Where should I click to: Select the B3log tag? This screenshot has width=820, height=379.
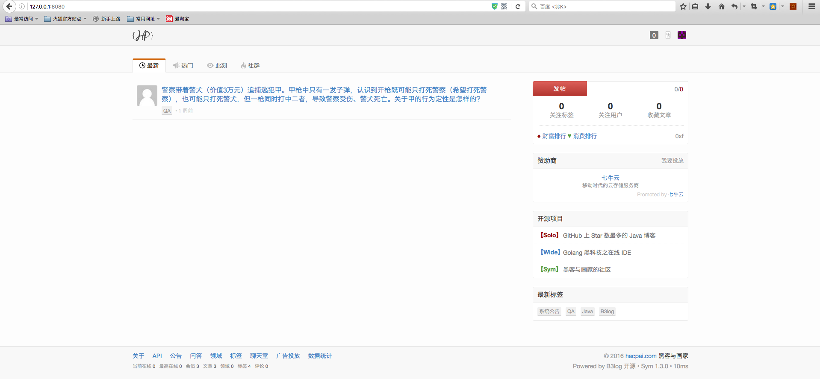[x=607, y=312]
